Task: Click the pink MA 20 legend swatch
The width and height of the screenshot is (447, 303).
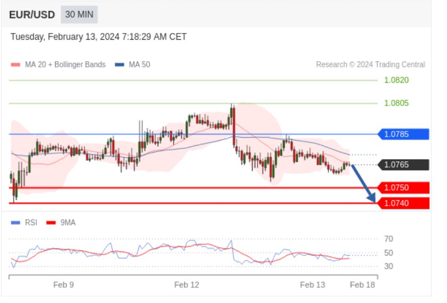Action: (15, 65)
